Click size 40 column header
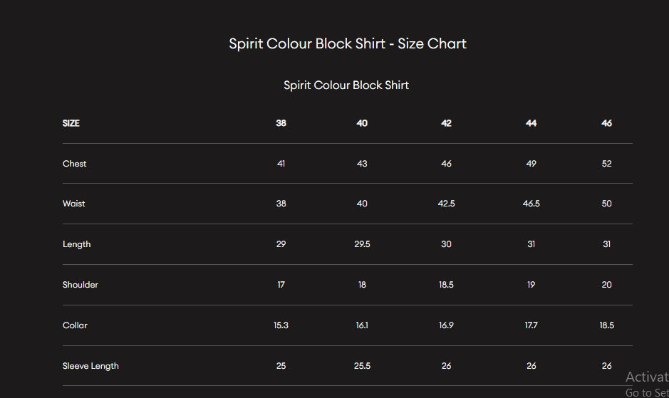This screenshot has height=398, width=669. (362, 123)
